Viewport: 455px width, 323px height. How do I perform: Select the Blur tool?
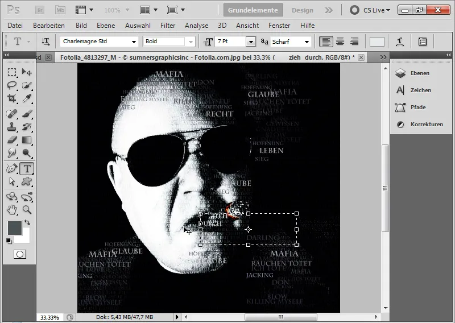coord(12,153)
